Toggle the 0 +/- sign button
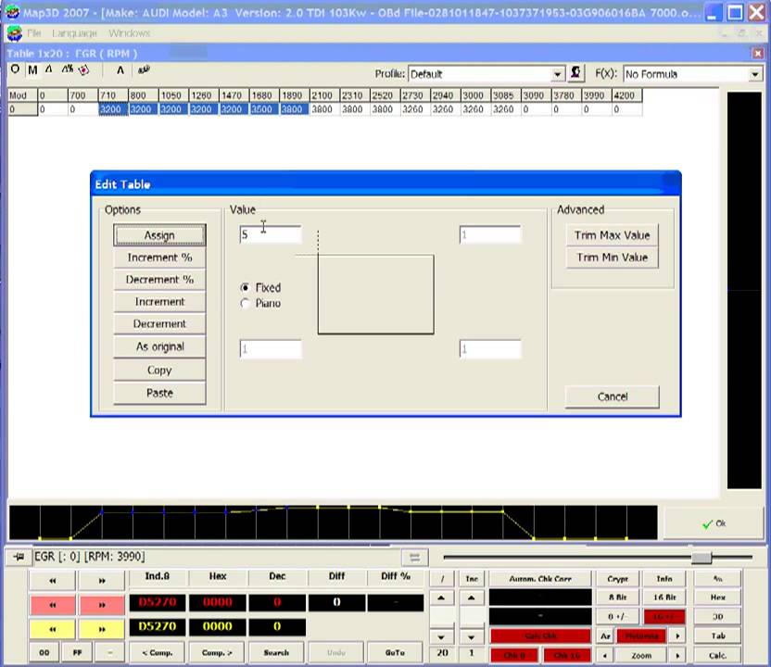The image size is (771, 667). point(617,616)
